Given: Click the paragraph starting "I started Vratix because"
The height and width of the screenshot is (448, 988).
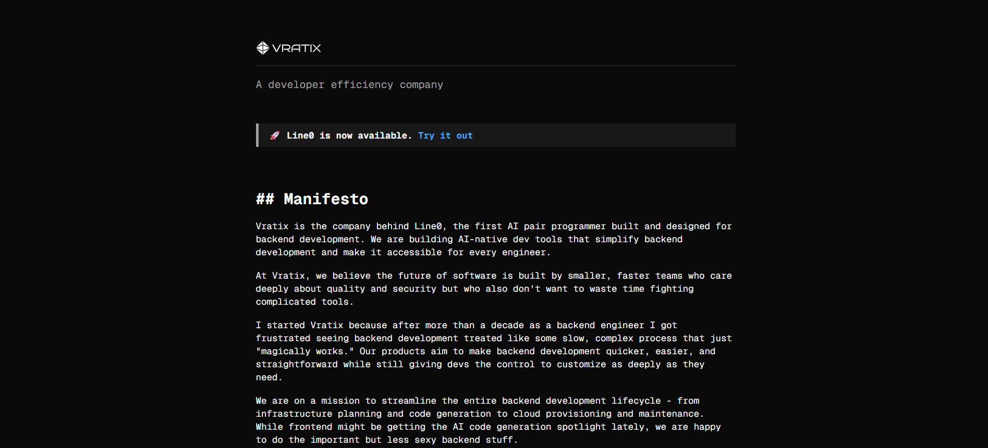Looking at the screenshot, I should click(x=494, y=351).
